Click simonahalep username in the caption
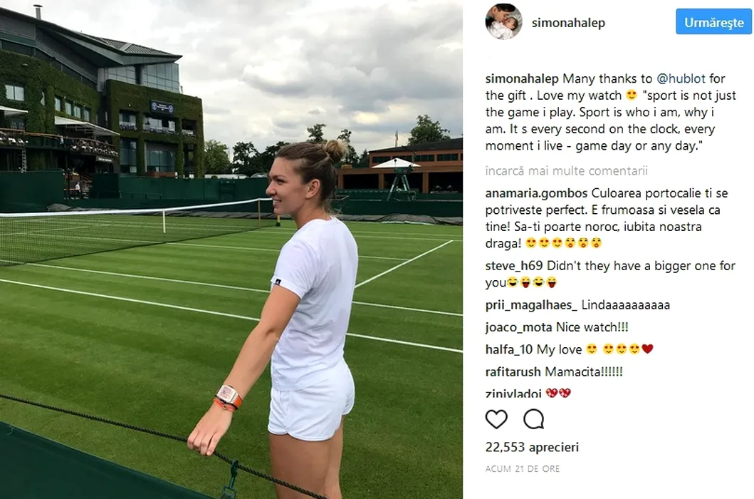754x499 pixels. click(x=522, y=78)
